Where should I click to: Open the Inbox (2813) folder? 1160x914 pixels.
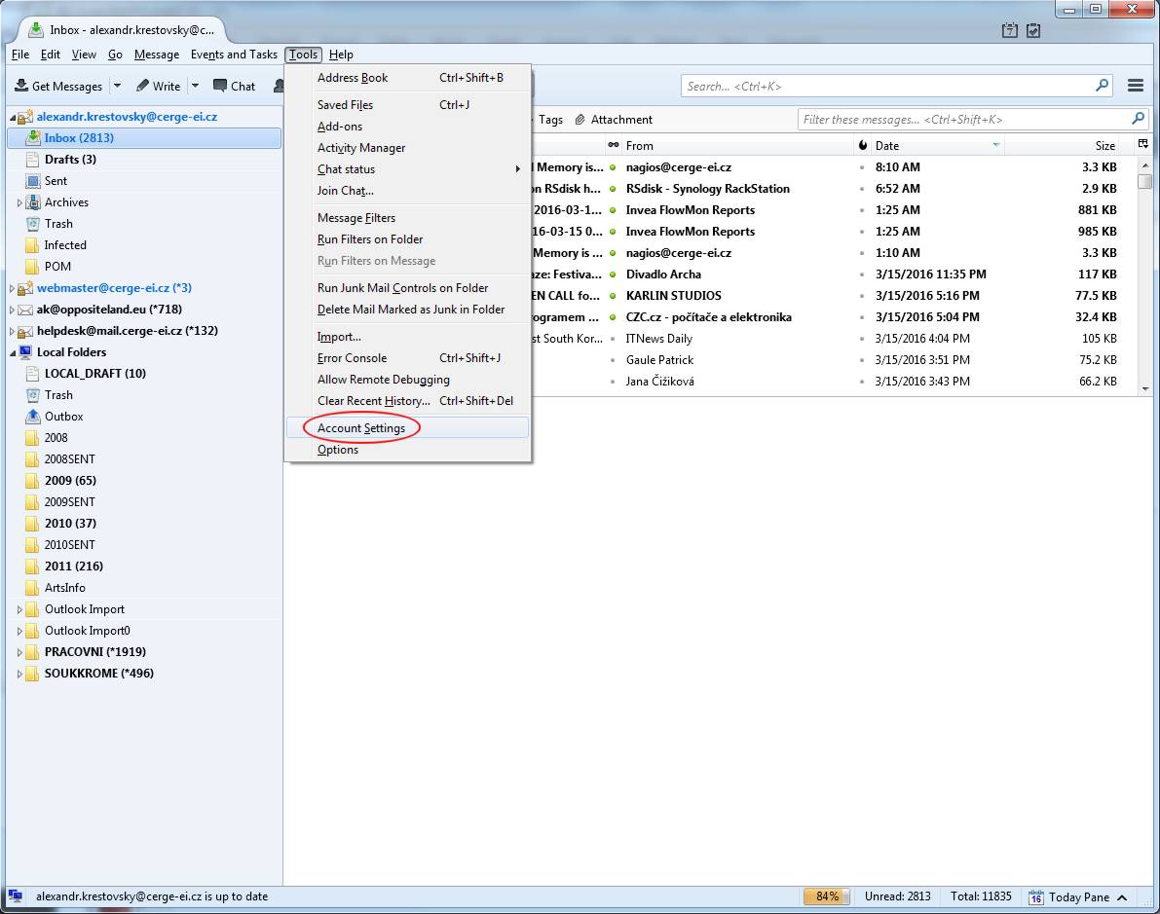(79, 138)
